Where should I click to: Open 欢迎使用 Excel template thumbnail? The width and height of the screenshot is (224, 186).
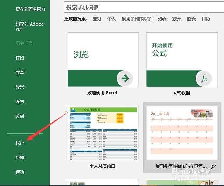(103, 60)
